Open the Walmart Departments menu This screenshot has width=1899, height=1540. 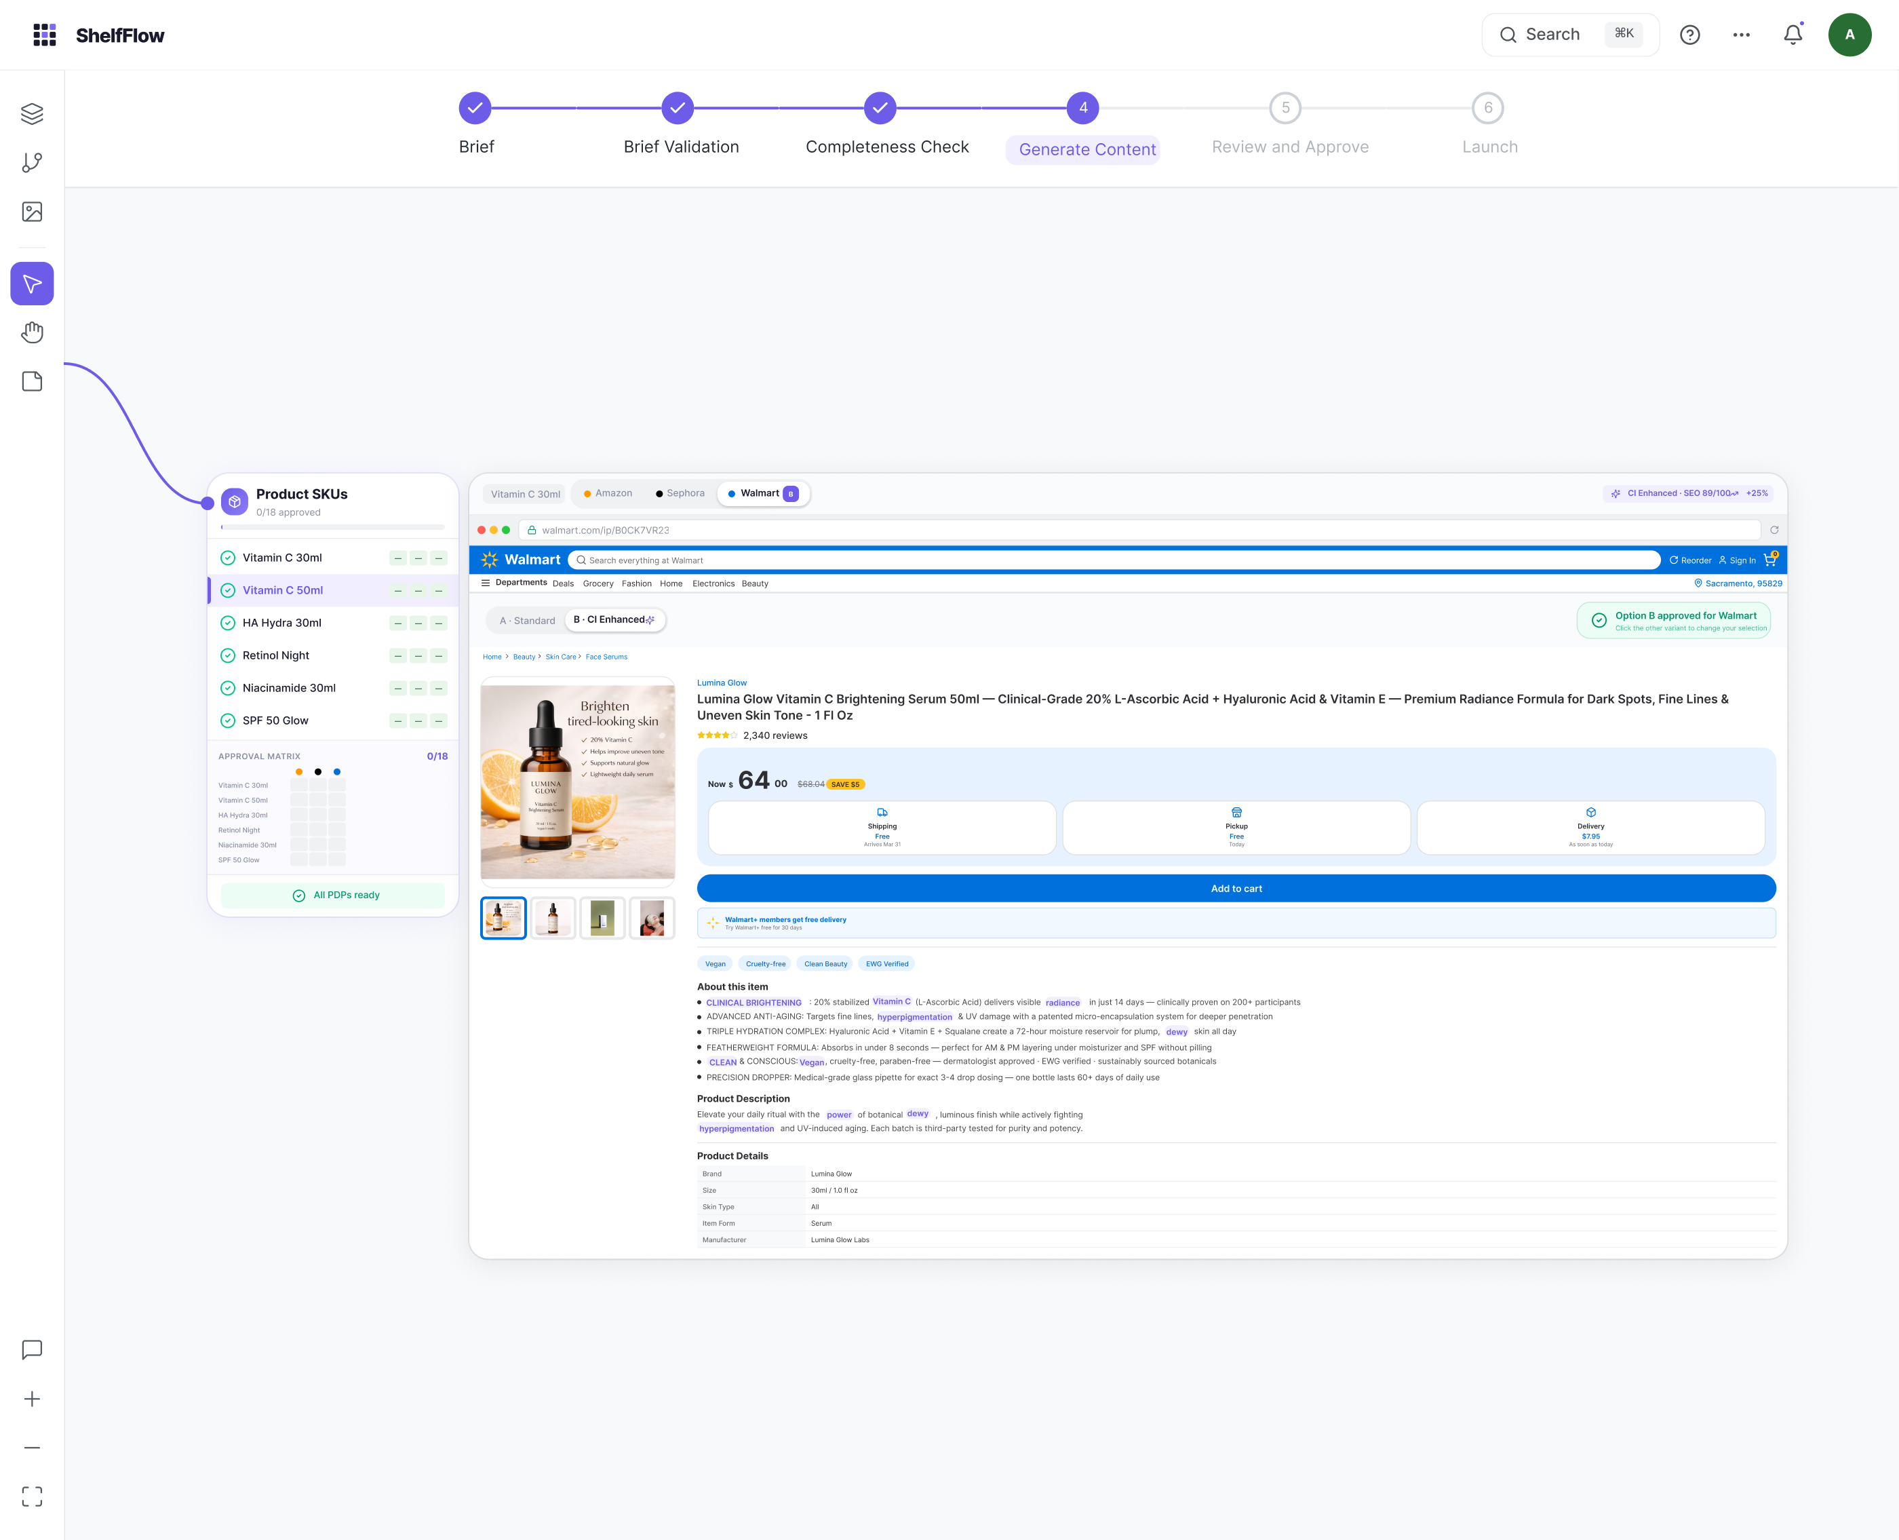(513, 583)
